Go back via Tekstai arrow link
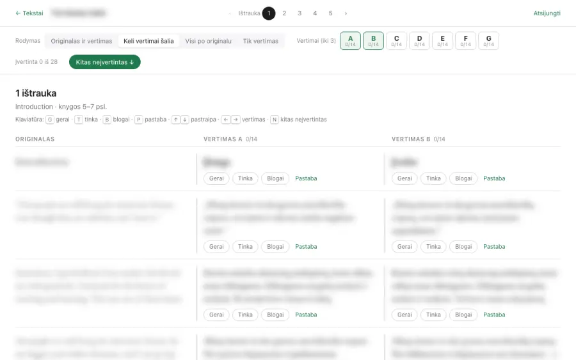The height and width of the screenshot is (360, 576). tap(29, 13)
